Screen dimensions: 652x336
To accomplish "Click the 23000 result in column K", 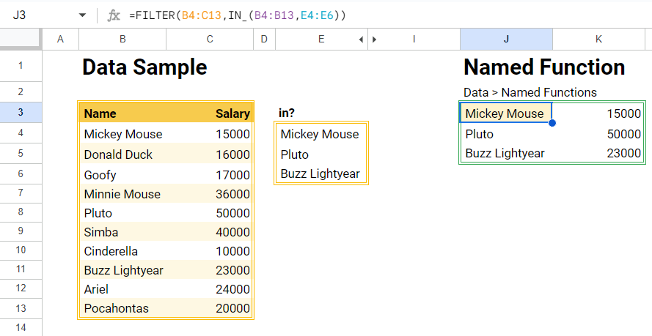I will coord(598,153).
